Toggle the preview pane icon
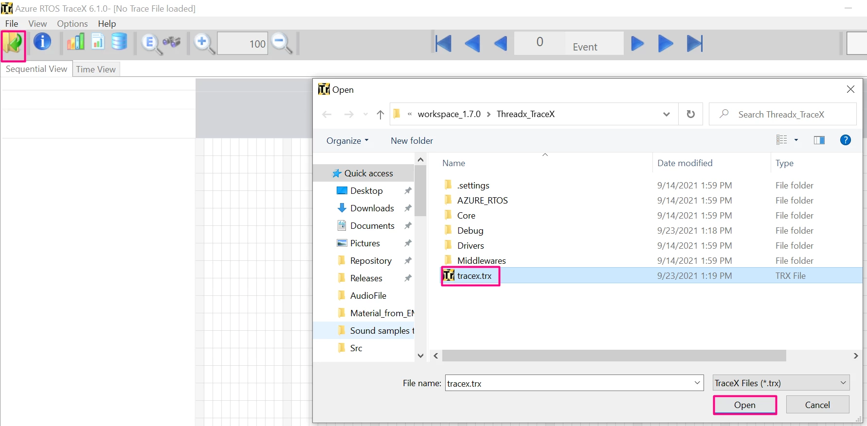 (819, 140)
